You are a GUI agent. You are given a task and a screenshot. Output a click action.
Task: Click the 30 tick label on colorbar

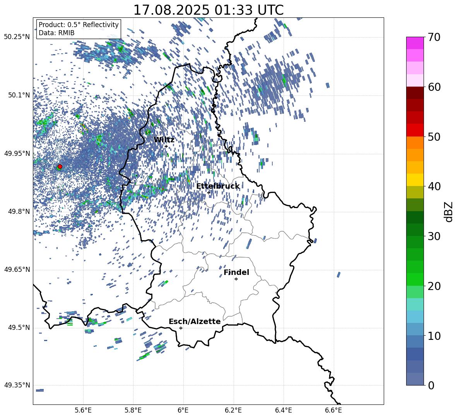tap(434, 236)
